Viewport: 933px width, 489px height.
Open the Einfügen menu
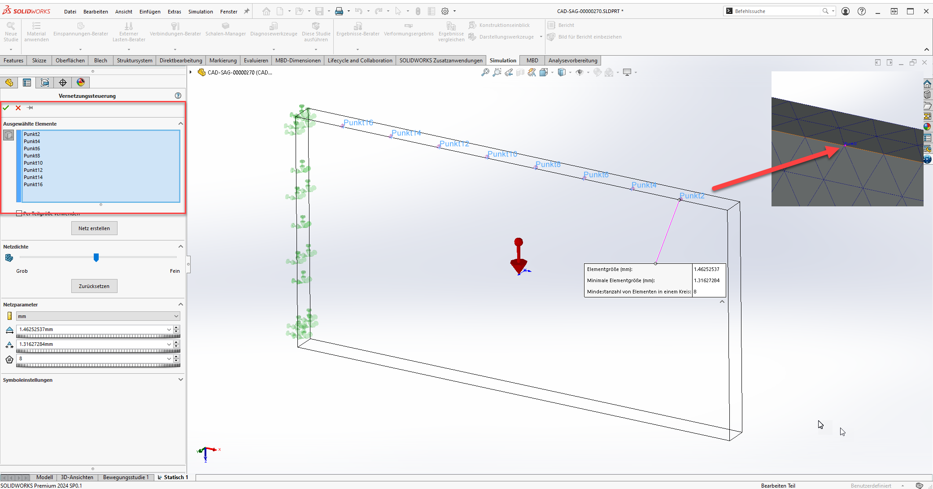pyautogui.click(x=150, y=12)
